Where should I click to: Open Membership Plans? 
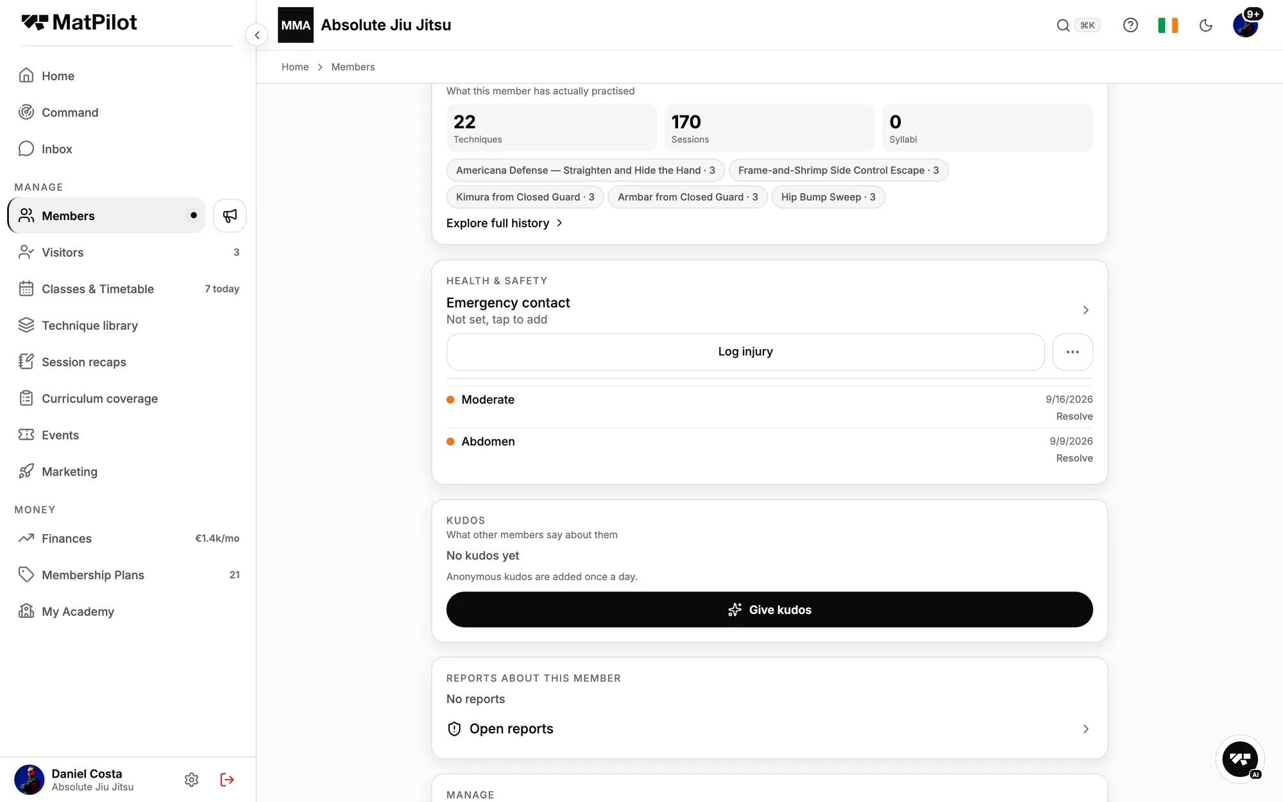point(128,575)
